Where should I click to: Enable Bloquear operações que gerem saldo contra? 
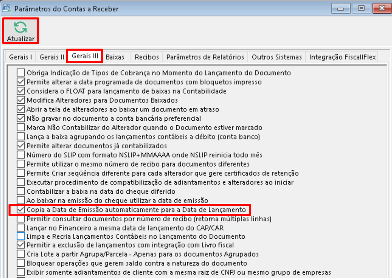coord(21,263)
